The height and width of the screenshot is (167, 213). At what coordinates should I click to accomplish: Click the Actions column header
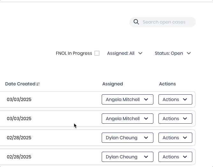pos(167,84)
